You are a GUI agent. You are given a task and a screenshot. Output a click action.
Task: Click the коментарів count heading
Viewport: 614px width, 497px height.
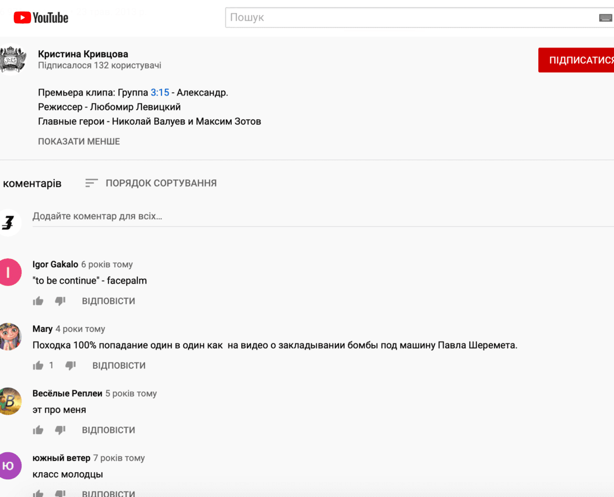pyautogui.click(x=32, y=183)
